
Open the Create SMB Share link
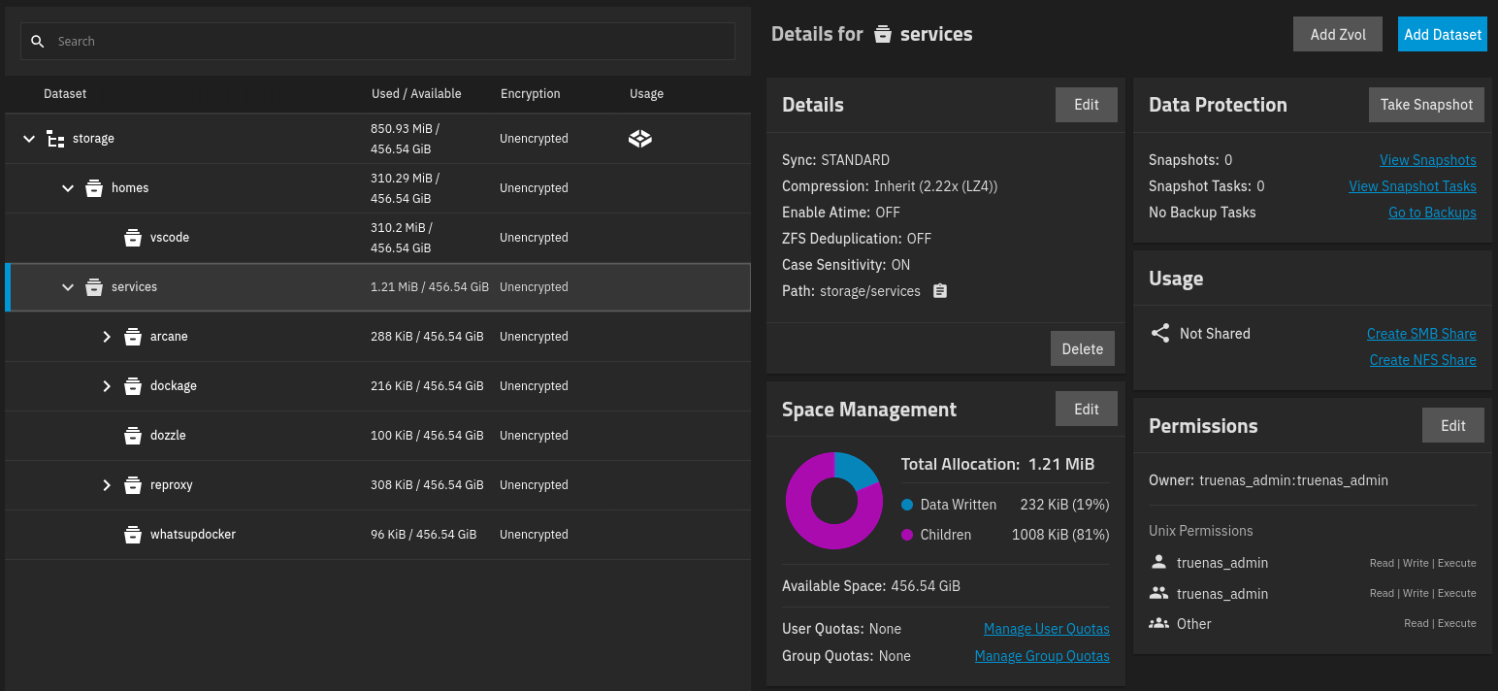[1420, 334]
